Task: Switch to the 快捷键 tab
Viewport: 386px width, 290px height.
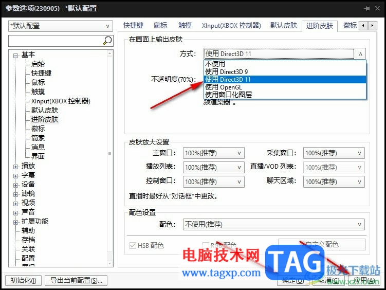Action: pos(134,25)
